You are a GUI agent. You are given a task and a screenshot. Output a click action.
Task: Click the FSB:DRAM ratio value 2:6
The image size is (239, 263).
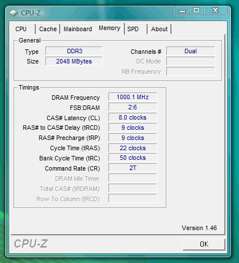(132, 107)
